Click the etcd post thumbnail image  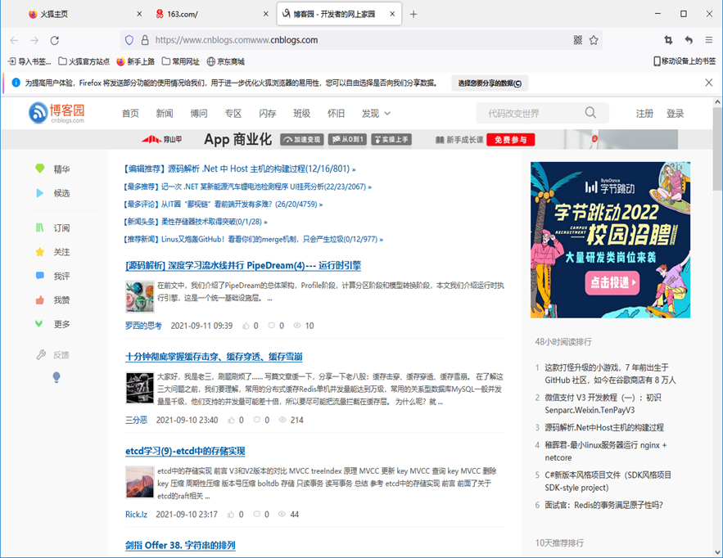click(x=140, y=482)
